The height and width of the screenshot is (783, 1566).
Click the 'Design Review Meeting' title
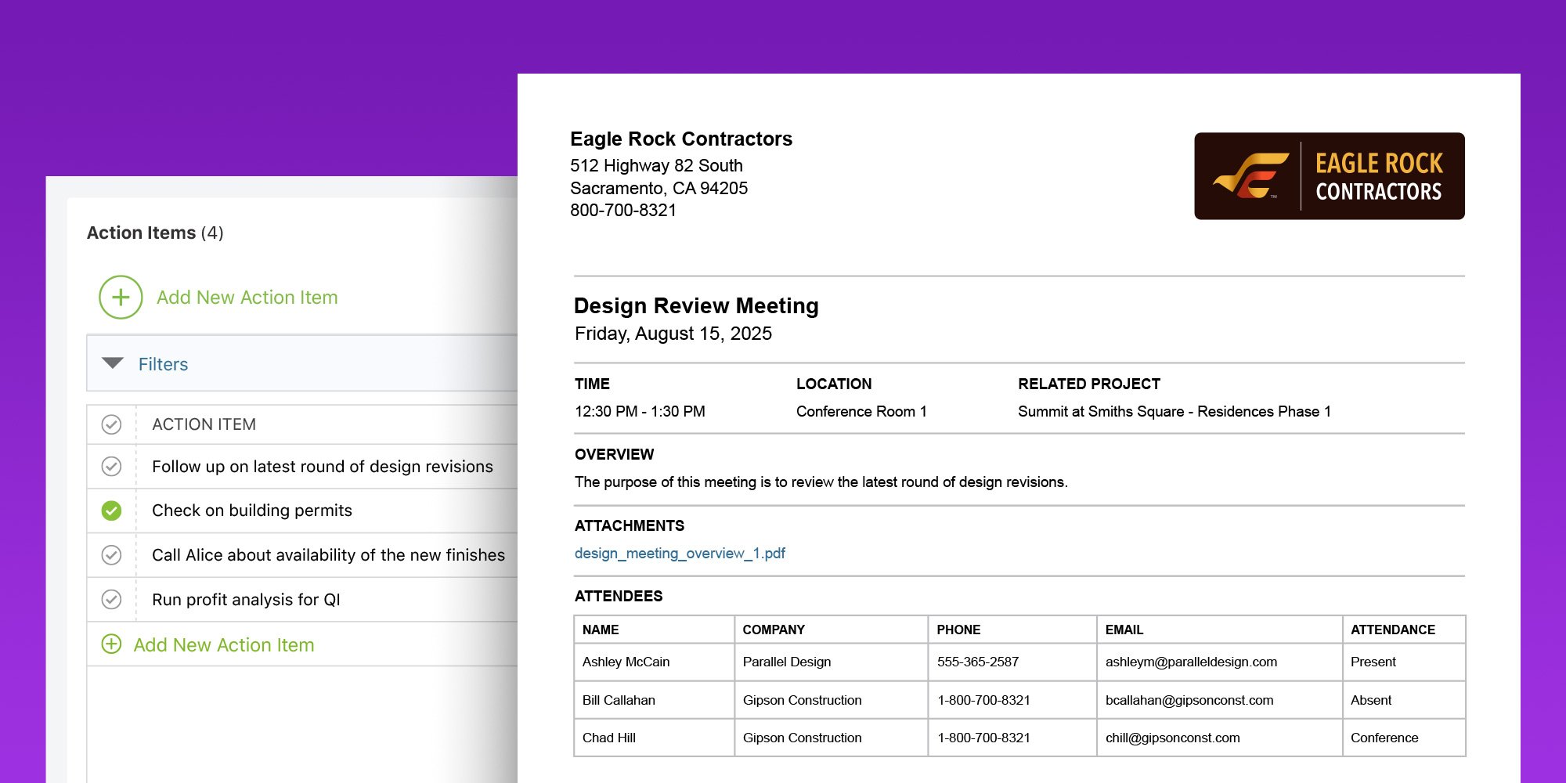click(696, 305)
